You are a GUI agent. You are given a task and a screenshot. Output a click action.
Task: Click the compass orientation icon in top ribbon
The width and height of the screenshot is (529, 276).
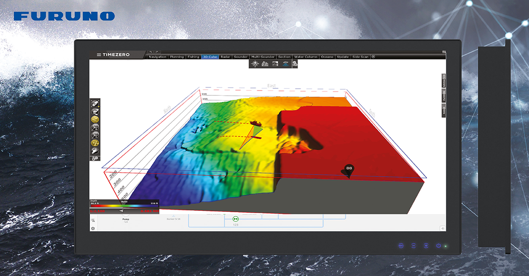pyautogui.click(x=255, y=64)
